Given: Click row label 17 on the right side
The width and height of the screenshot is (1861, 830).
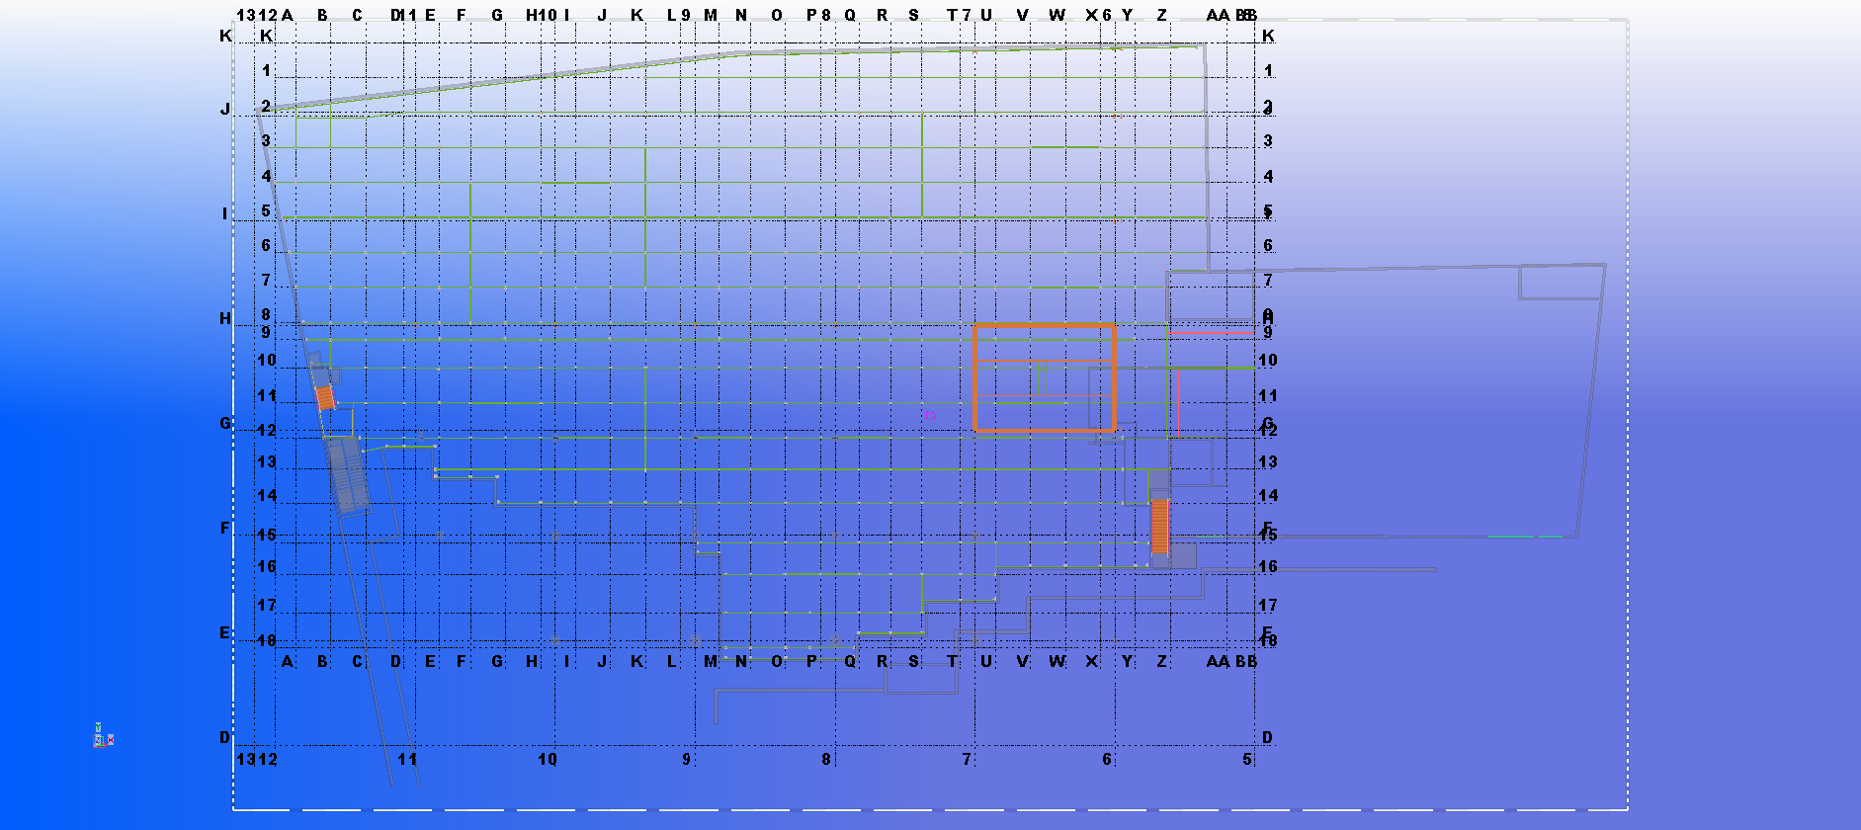Looking at the screenshot, I should pyautogui.click(x=1268, y=605).
